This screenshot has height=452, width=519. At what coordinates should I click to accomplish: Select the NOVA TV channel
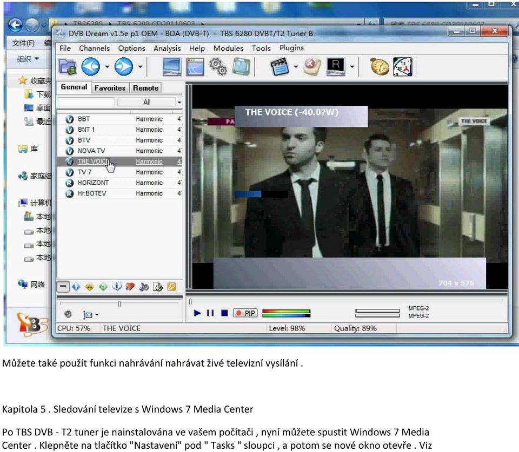120,151
